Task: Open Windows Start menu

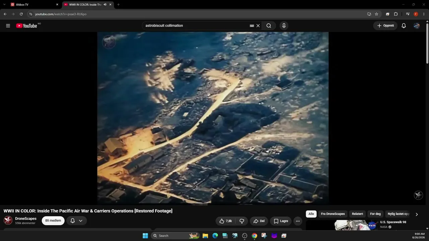Action: pyautogui.click(x=145, y=236)
